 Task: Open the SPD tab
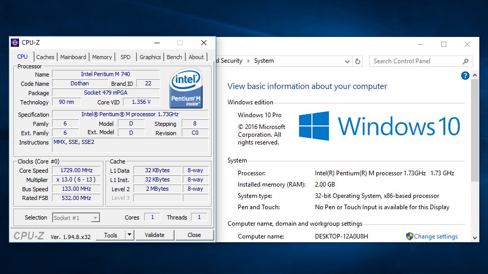pyautogui.click(x=126, y=57)
